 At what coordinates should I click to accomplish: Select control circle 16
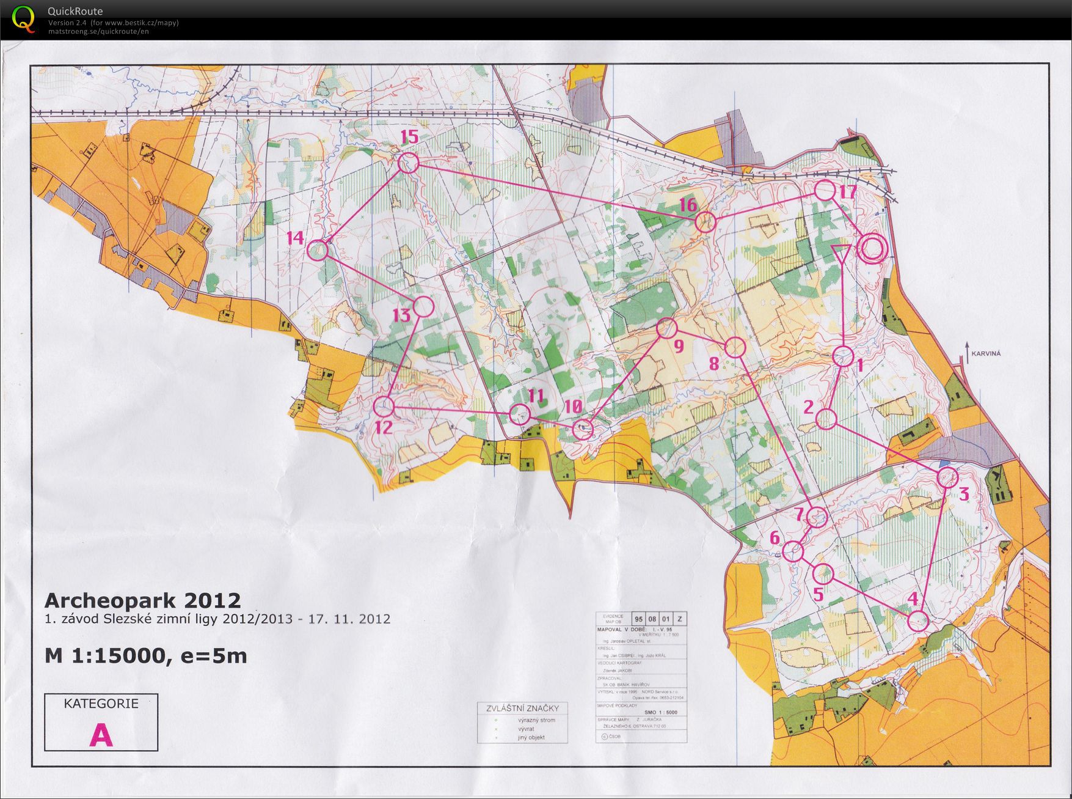[705, 222]
